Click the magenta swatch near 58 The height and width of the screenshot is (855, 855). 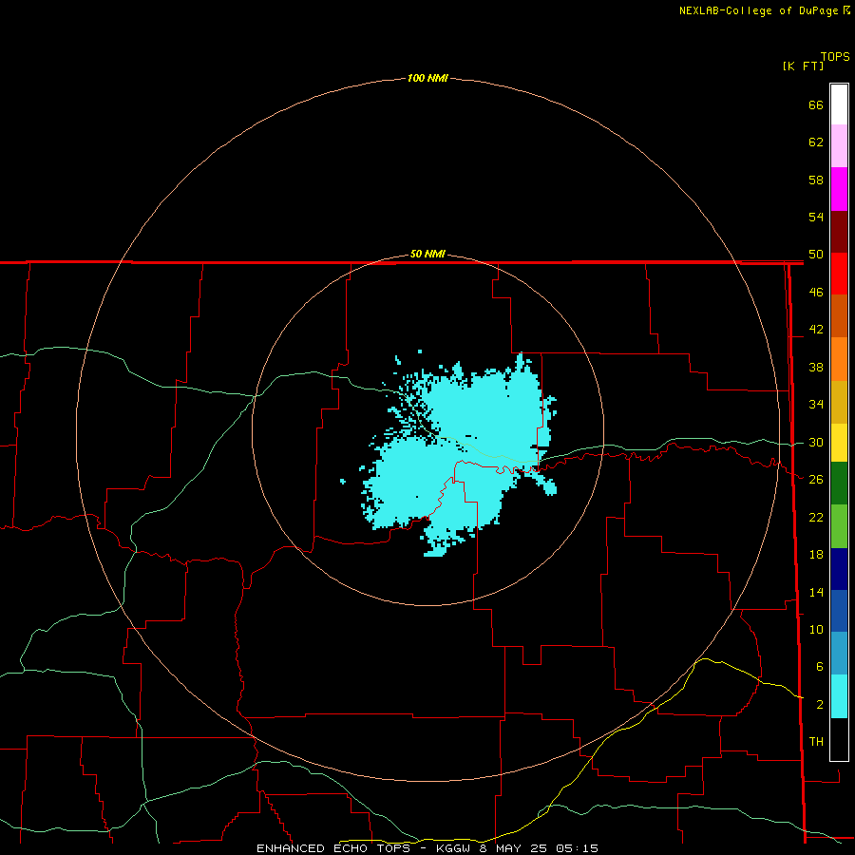tap(839, 189)
